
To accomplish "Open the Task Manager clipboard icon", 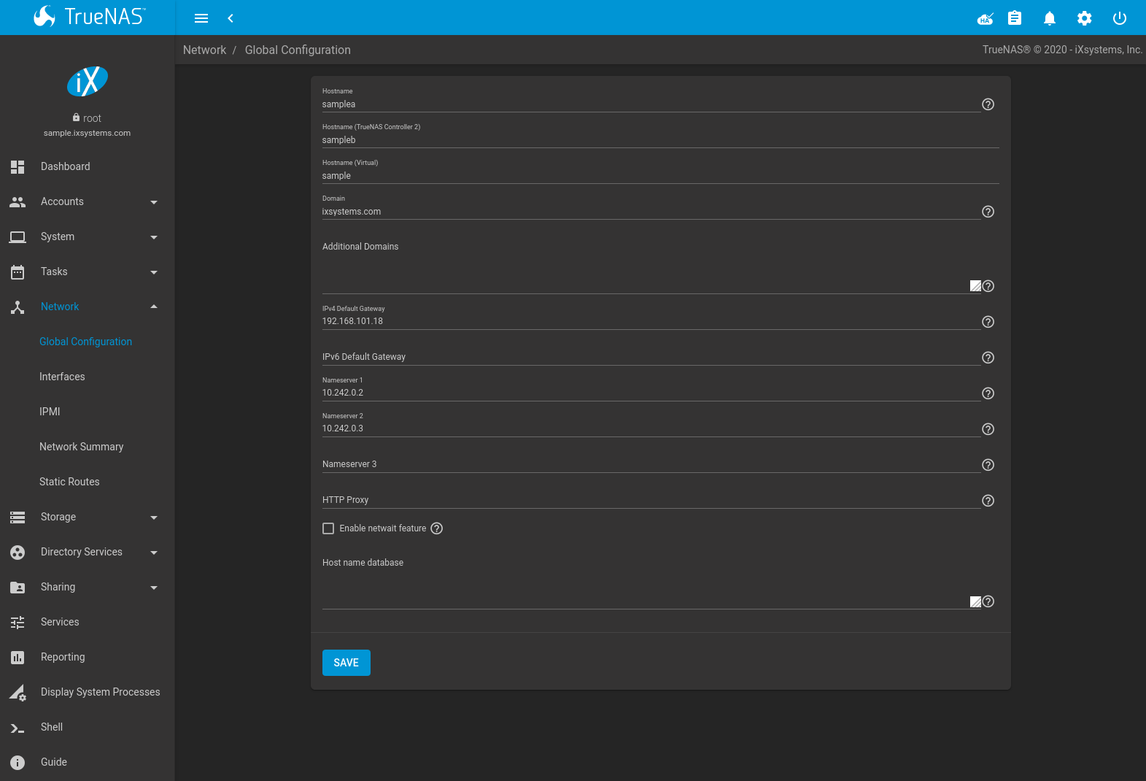I will coord(1015,18).
